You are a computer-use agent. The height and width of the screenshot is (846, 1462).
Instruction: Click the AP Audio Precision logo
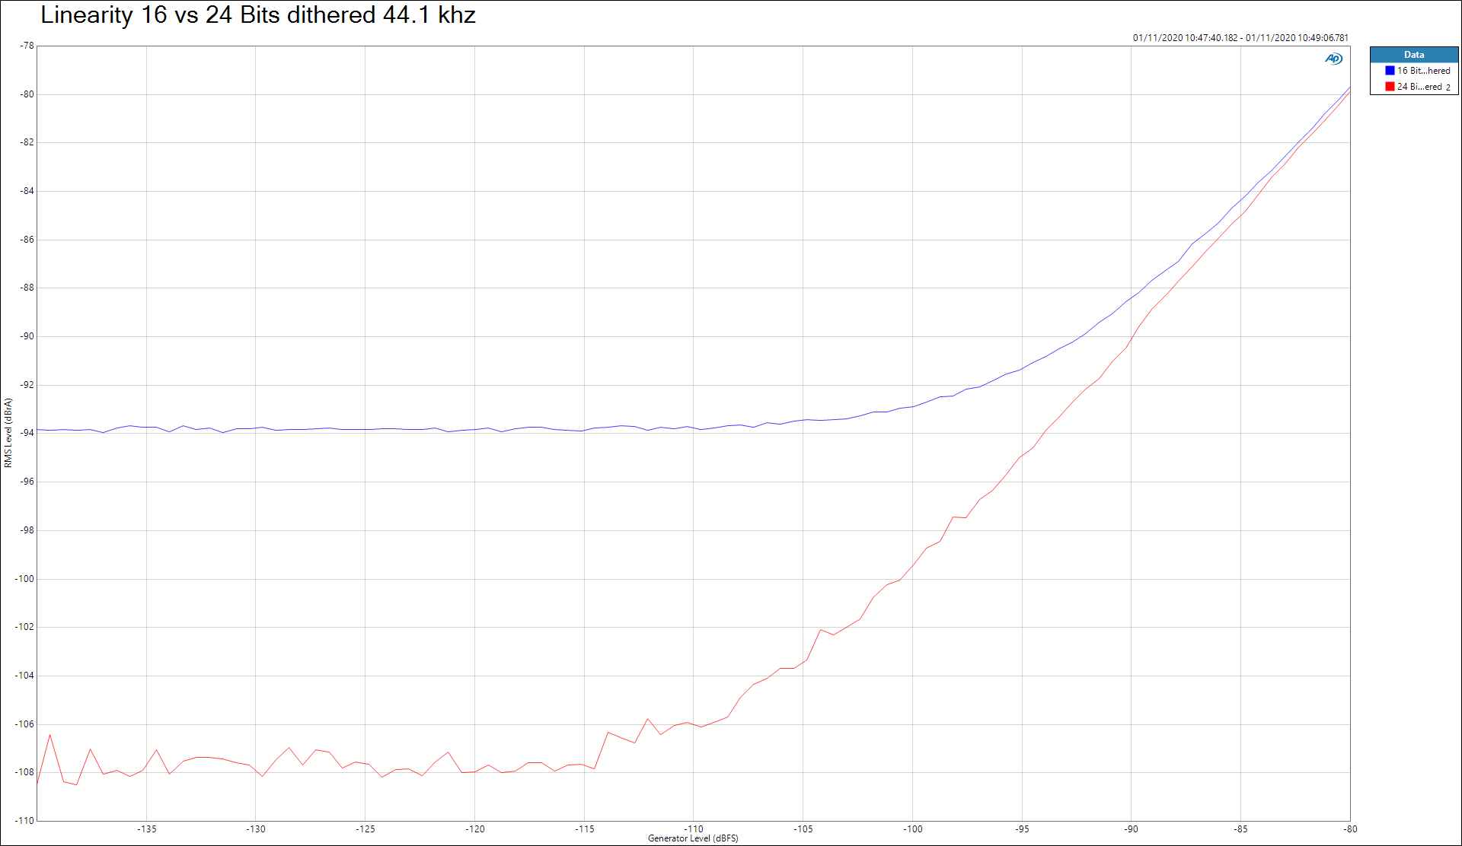(x=1333, y=59)
